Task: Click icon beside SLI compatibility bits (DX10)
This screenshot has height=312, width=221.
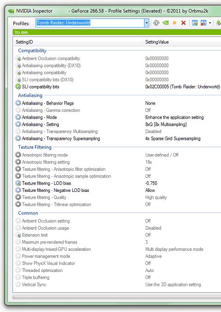Action: (x=18, y=80)
